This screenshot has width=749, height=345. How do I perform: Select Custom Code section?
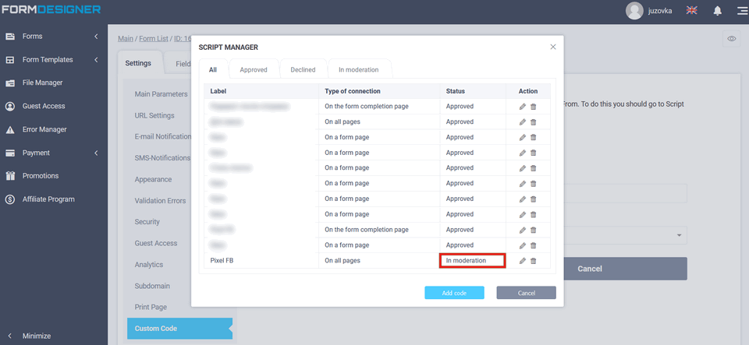179,329
